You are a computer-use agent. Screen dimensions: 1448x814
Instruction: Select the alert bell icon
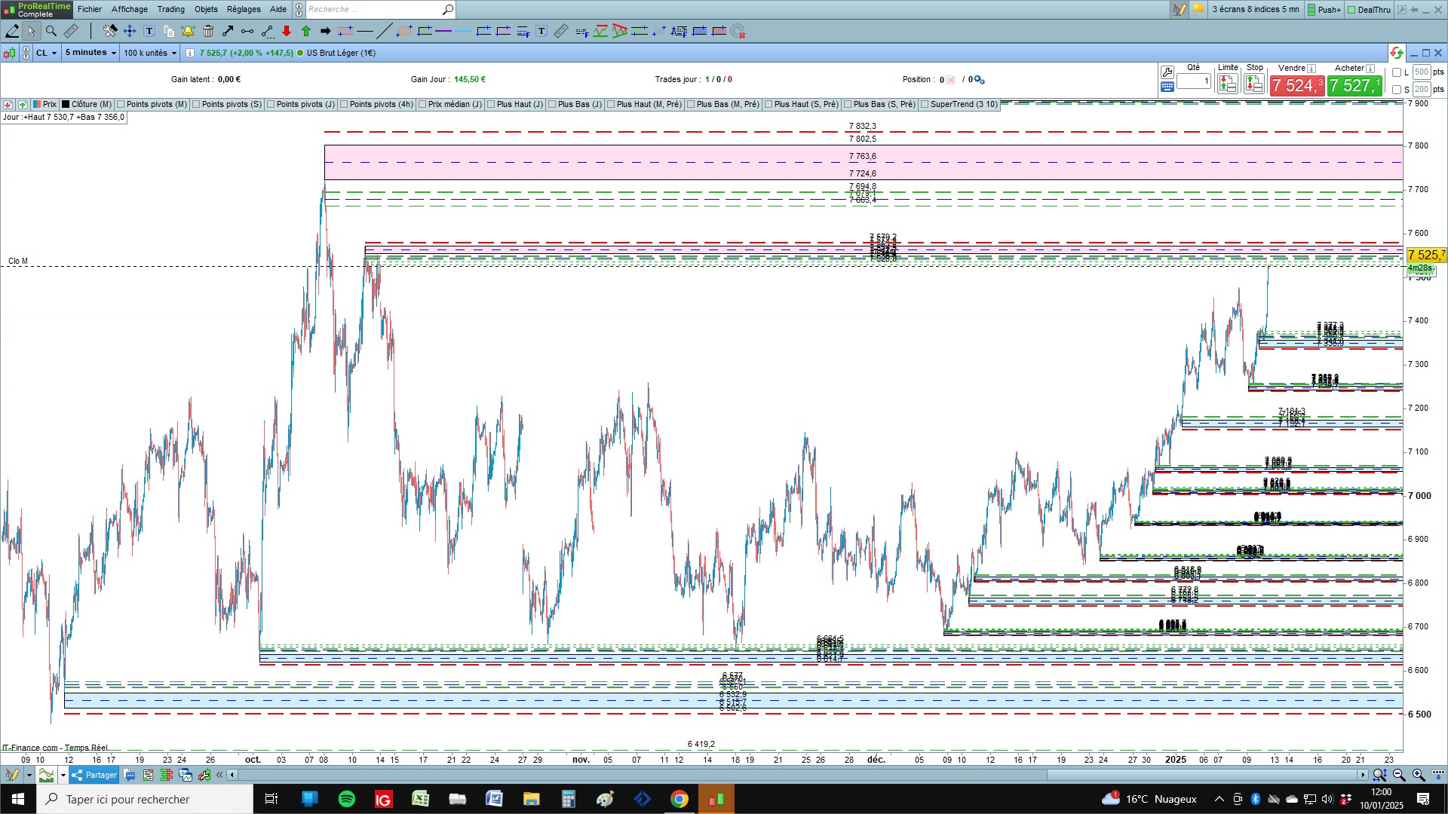click(188, 31)
